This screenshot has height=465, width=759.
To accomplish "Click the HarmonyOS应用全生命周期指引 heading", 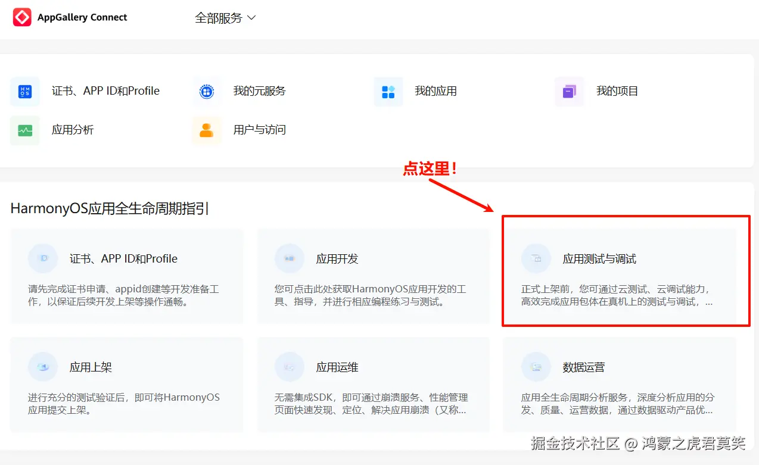I will point(110,208).
